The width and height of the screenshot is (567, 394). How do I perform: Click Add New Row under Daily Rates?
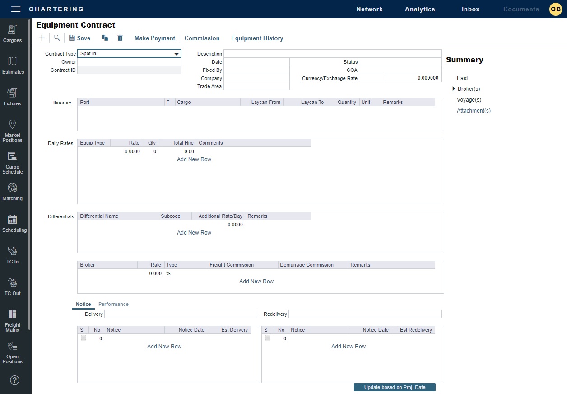click(x=194, y=159)
